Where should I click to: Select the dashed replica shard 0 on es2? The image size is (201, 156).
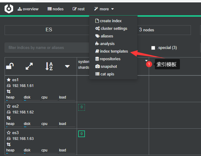pos(82,107)
